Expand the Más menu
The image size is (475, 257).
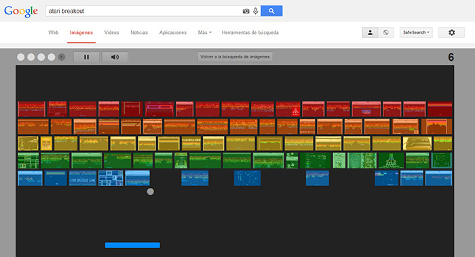204,32
